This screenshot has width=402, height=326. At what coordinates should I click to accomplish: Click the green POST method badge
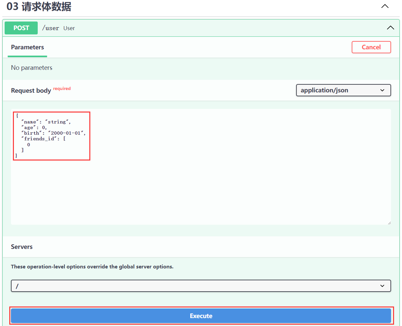click(x=21, y=28)
